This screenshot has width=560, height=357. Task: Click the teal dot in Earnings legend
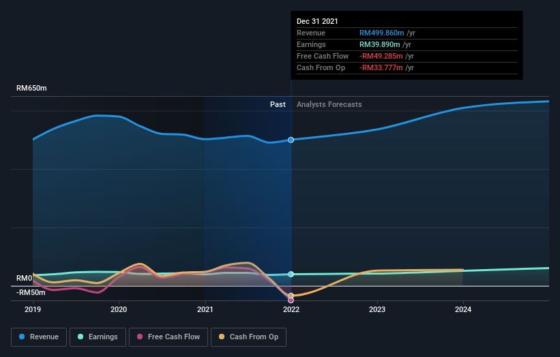[80, 337]
